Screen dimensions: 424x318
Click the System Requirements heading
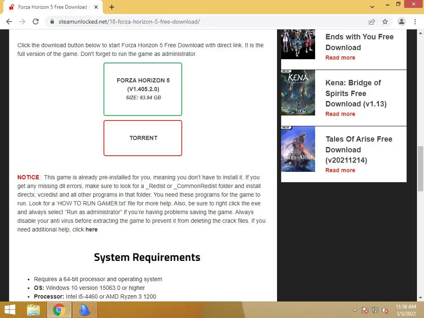[x=147, y=257]
